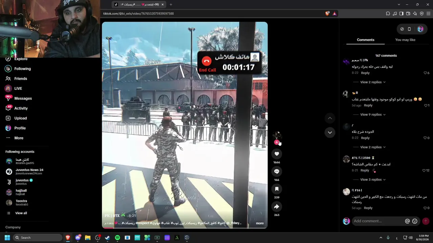Screen dimensions: 433x243
Task: Like the comment by user R with 1 like
Action: tap(426, 105)
